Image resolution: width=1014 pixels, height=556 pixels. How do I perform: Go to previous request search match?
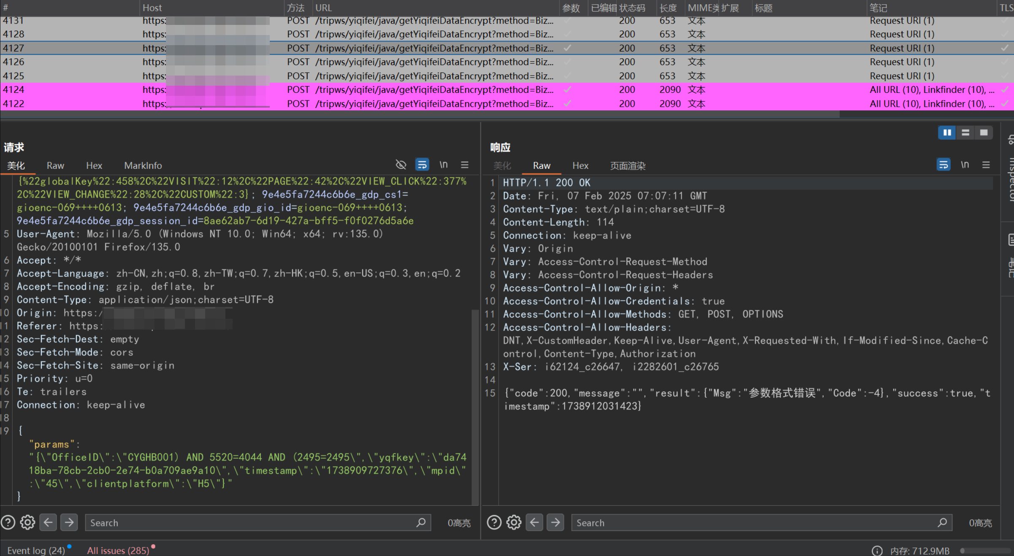48,523
